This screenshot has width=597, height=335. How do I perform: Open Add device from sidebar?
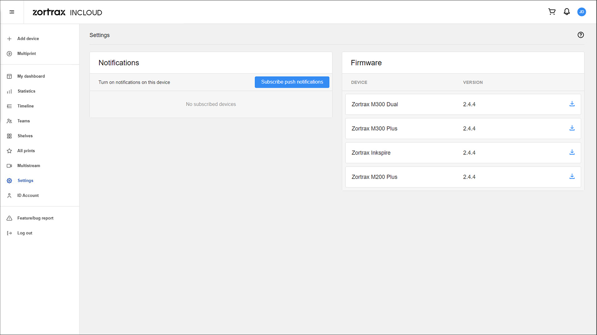coord(28,39)
